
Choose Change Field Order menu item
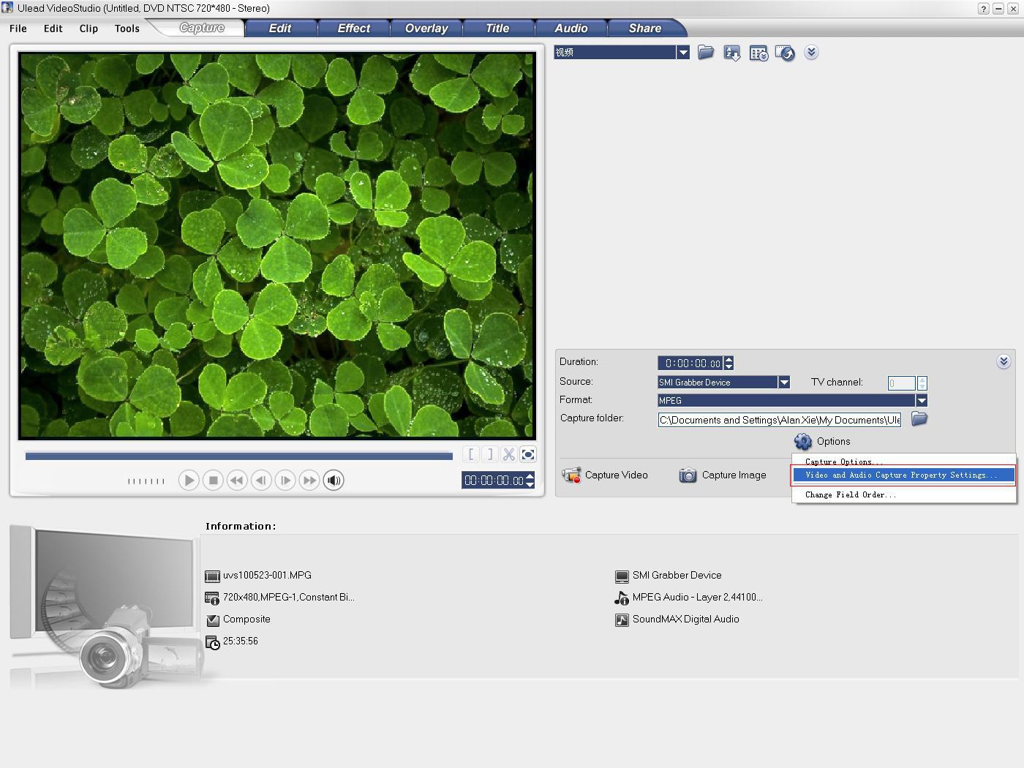[850, 495]
